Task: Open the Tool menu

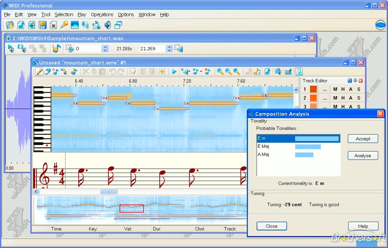Action: pos(46,15)
